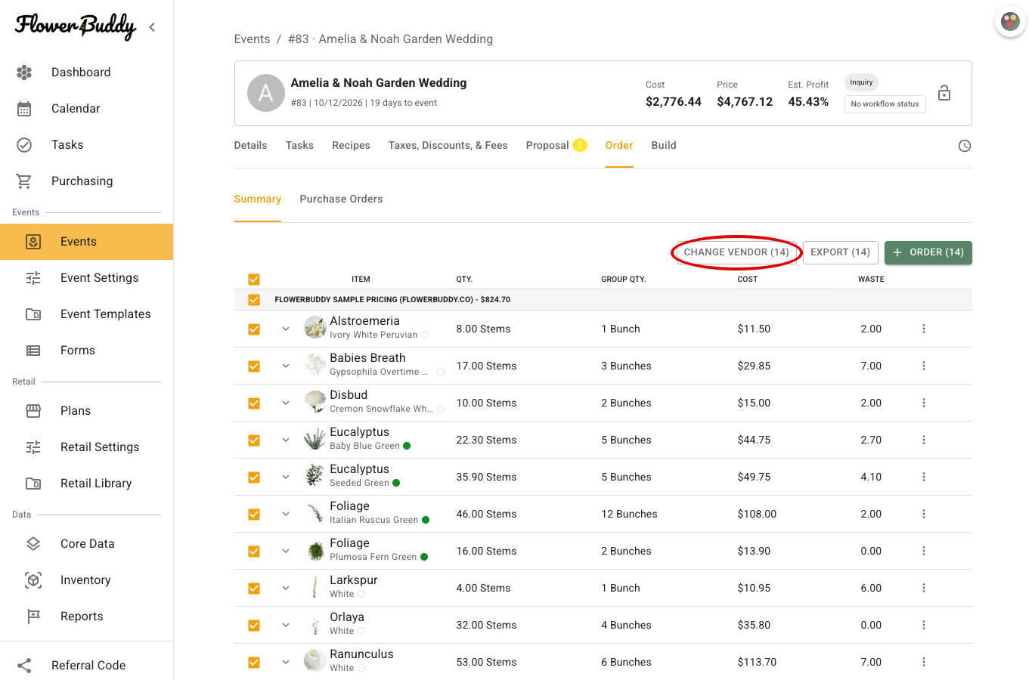Click the Event Templates folder icon
The height and width of the screenshot is (680, 1032).
[x=33, y=314]
